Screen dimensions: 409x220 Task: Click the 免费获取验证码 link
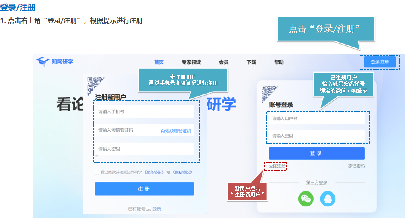tap(176, 131)
